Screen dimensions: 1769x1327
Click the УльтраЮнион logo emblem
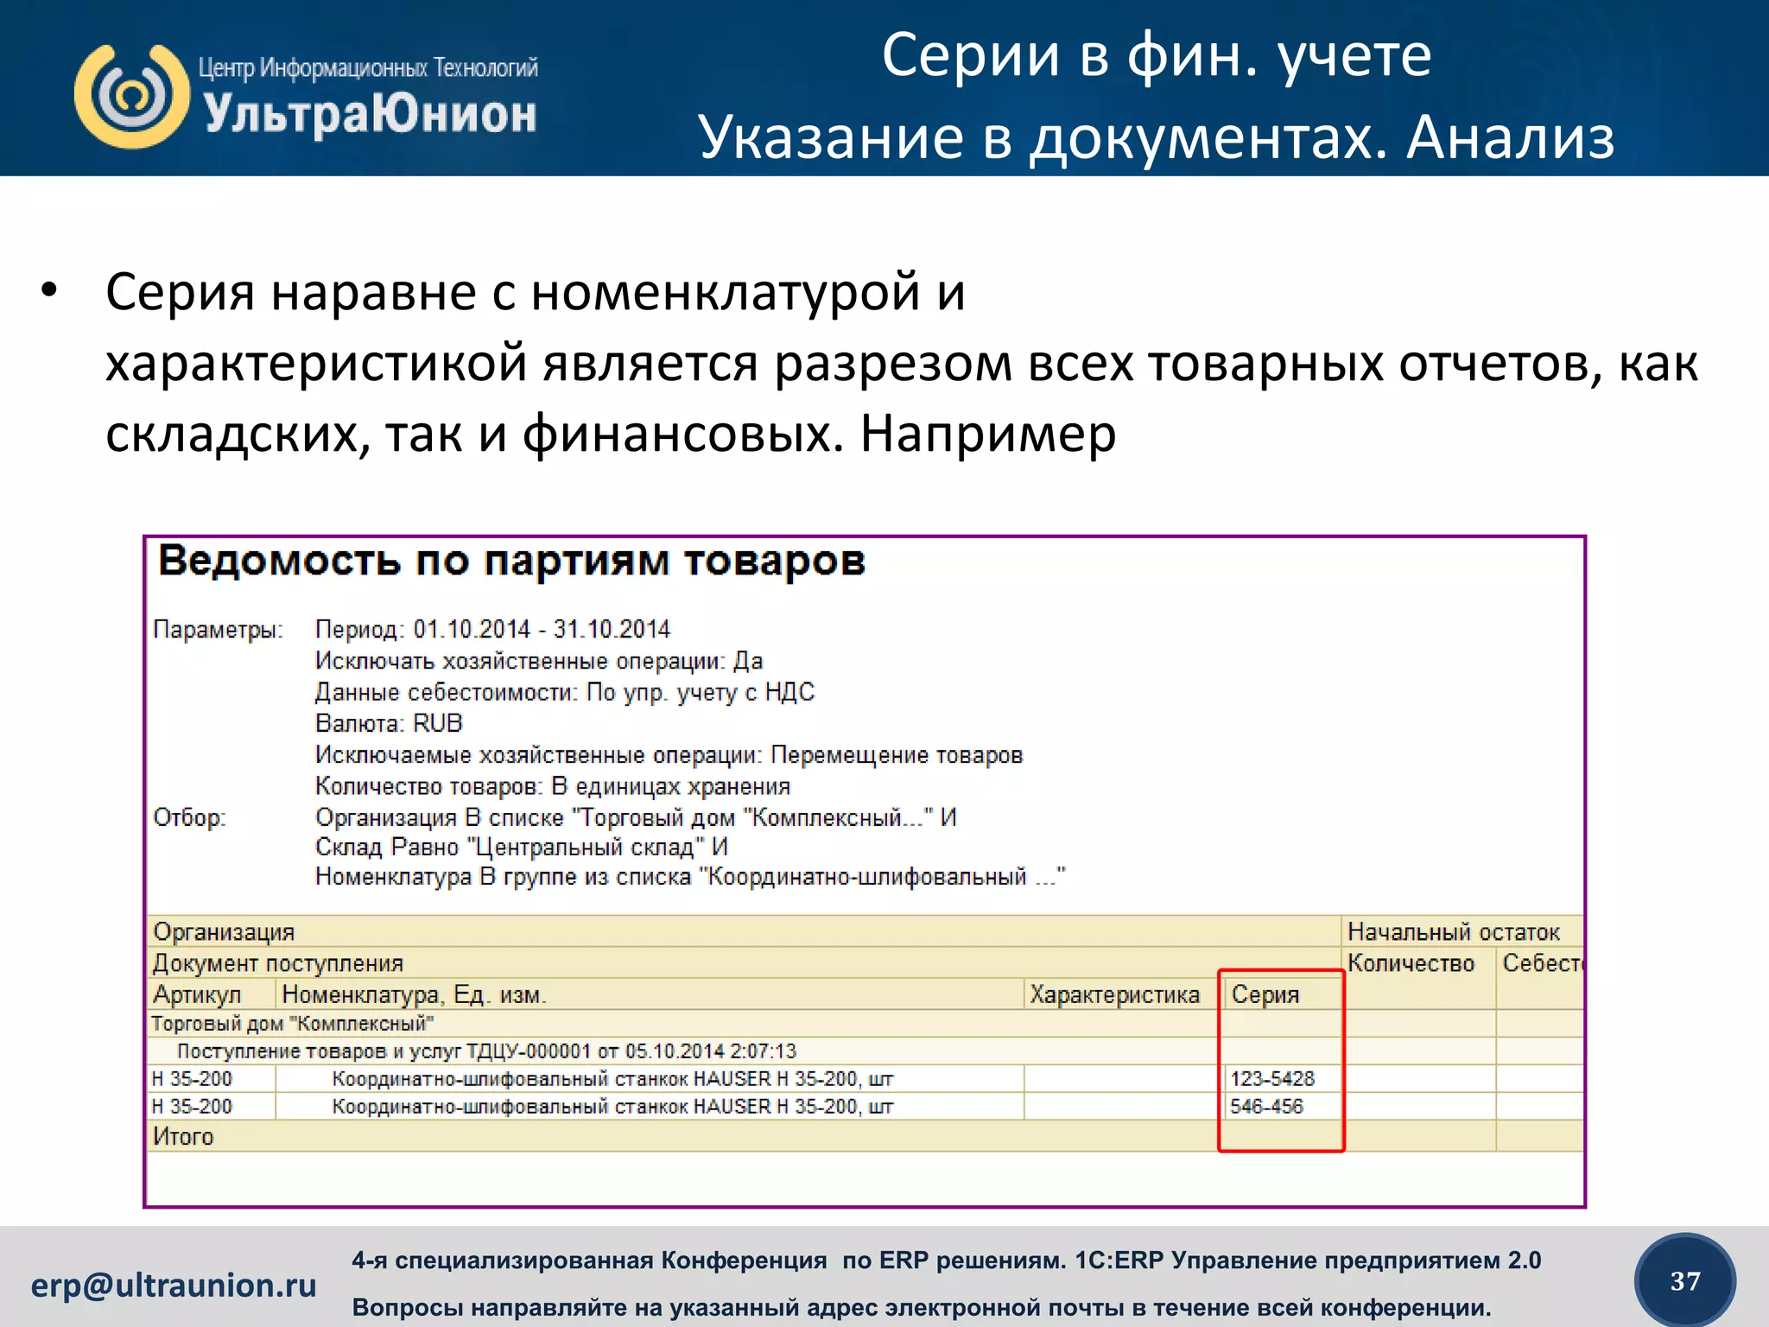click(132, 97)
